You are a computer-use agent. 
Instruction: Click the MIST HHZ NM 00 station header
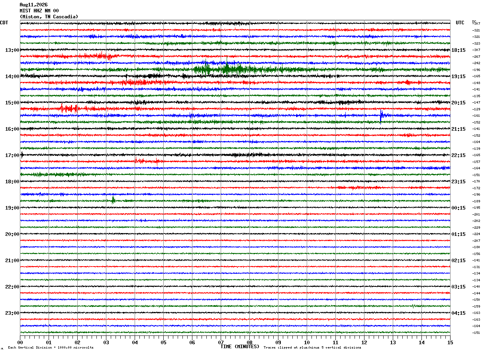point(39,11)
